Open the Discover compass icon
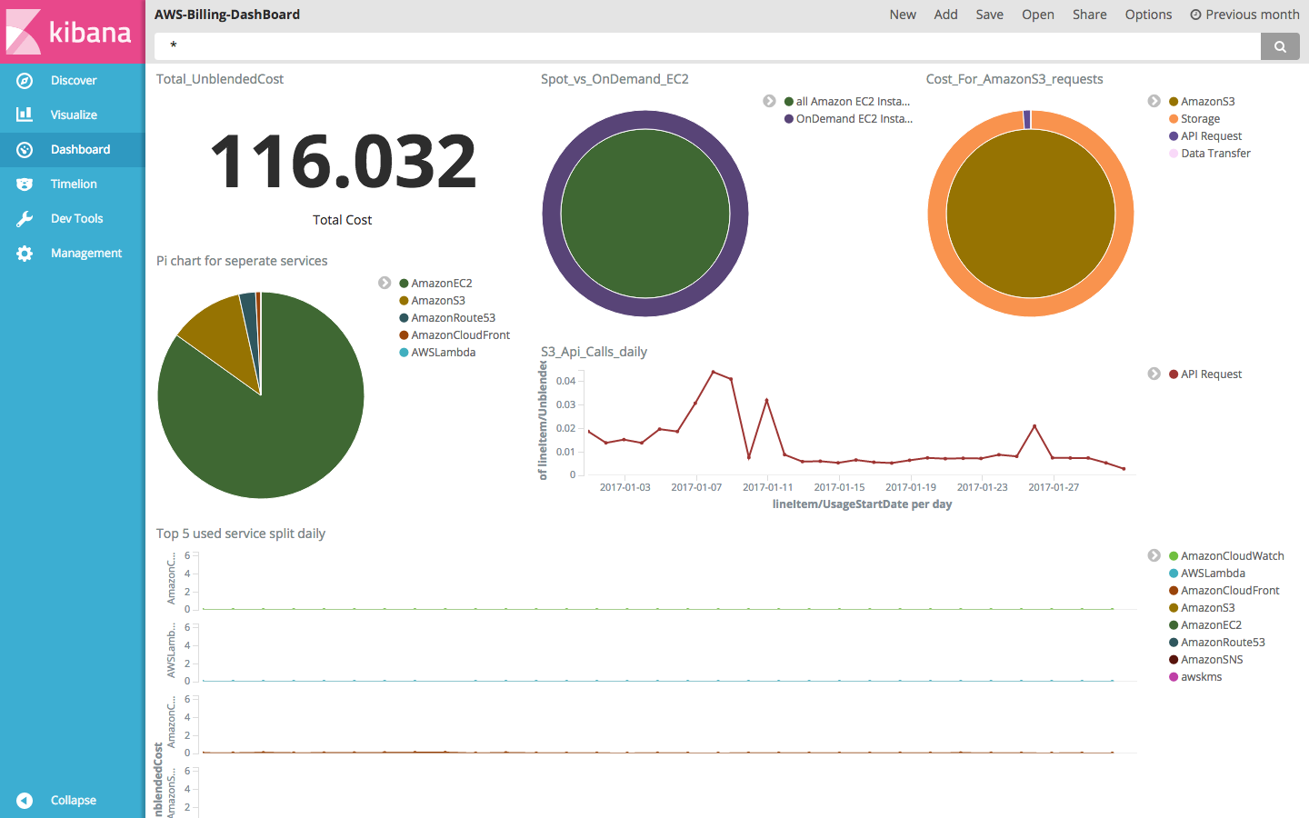 point(25,80)
